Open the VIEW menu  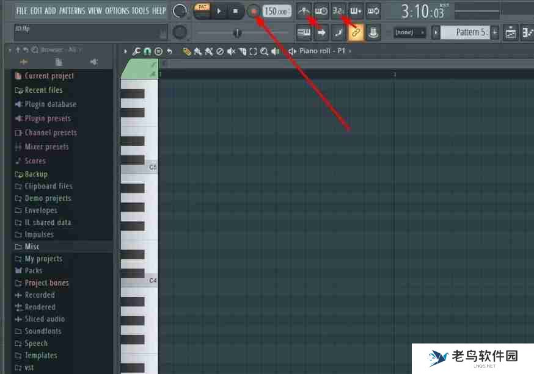[95, 10]
